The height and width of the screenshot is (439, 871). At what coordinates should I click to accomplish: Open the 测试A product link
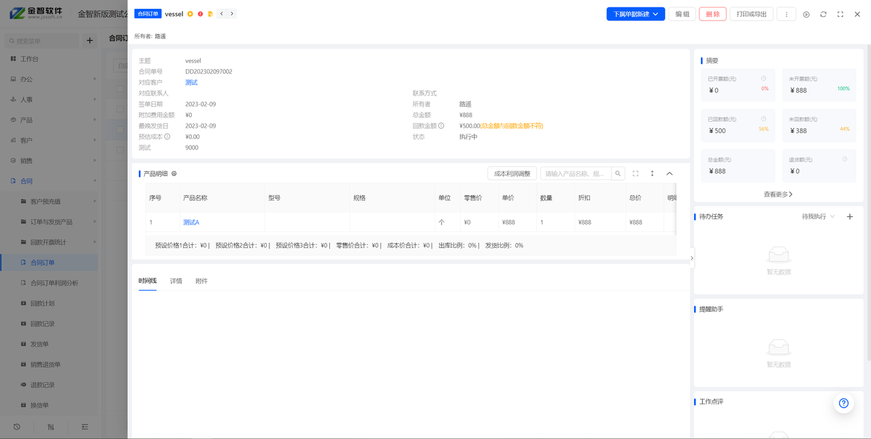[191, 222]
